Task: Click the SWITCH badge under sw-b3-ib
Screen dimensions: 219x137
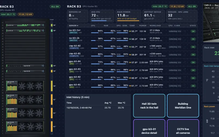Action: pyautogui.click(x=73, y=40)
